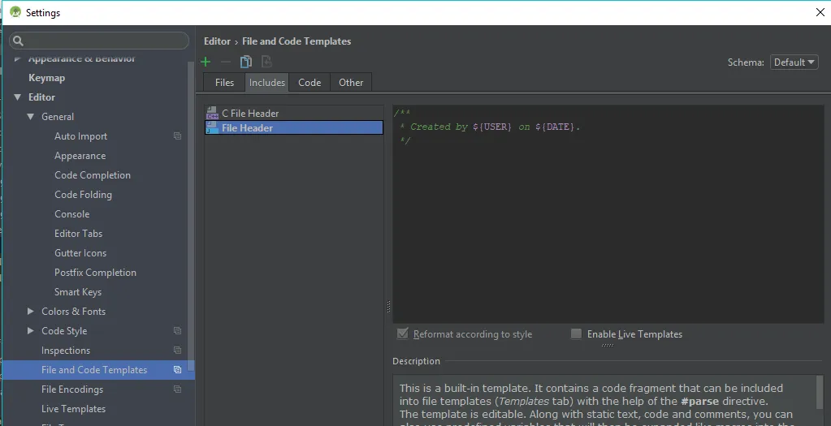Enable Live Templates checkbox

pos(576,334)
